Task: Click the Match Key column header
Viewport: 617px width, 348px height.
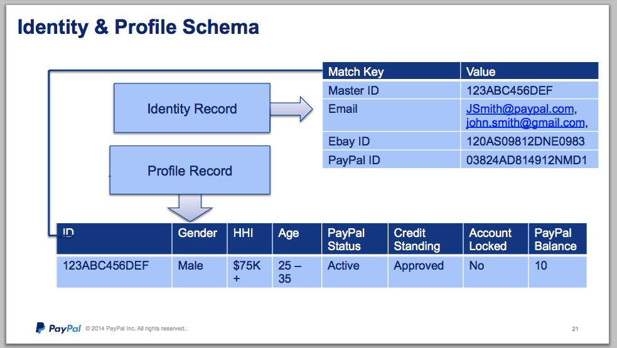Action: tap(356, 71)
